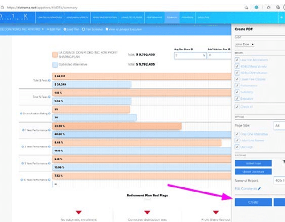Image resolution: width=285 pixels, height=222 pixels.
Task: Toggle the Low Fee Alternatives checkbox
Action: tap(237, 59)
